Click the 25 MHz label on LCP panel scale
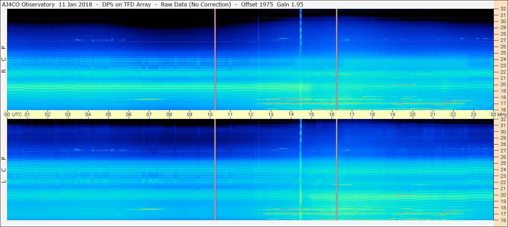This screenshot has width=508, height=227. point(503,163)
